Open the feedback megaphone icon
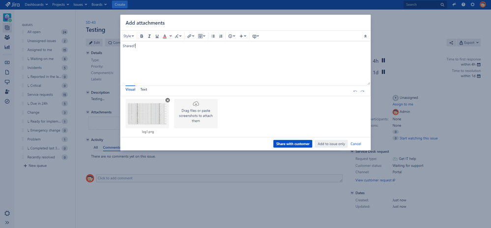 coord(454,5)
